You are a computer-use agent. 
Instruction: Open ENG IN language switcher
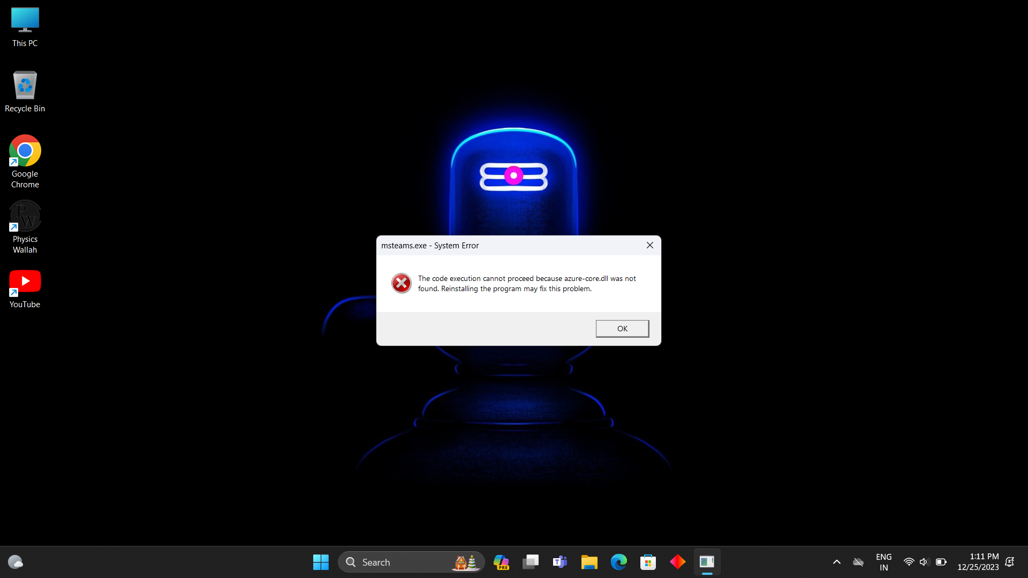click(x=884, y=562)
